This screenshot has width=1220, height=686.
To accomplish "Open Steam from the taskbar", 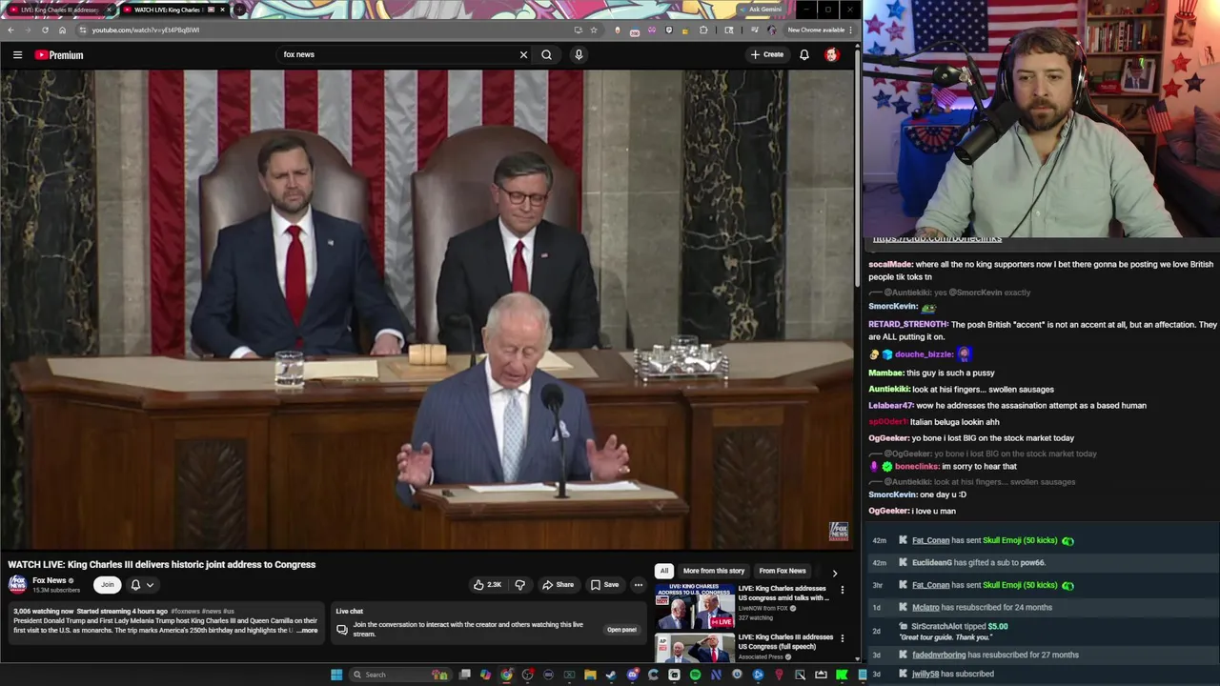I will click(611, 675).
